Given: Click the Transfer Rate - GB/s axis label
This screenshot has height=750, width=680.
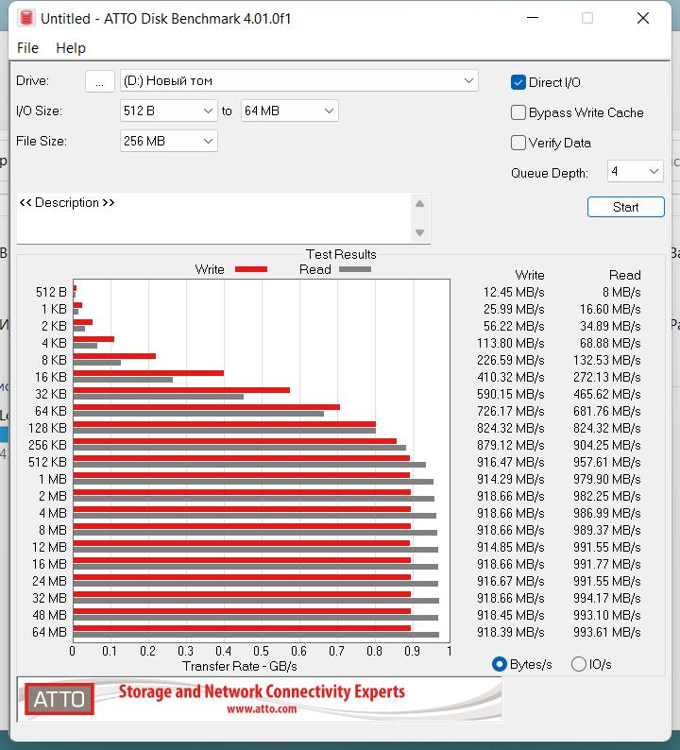Looking at the screenshot, I should tap(240, 666).
